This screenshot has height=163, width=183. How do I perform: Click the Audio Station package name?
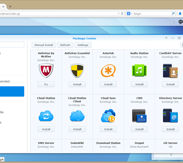click(139, 53)
